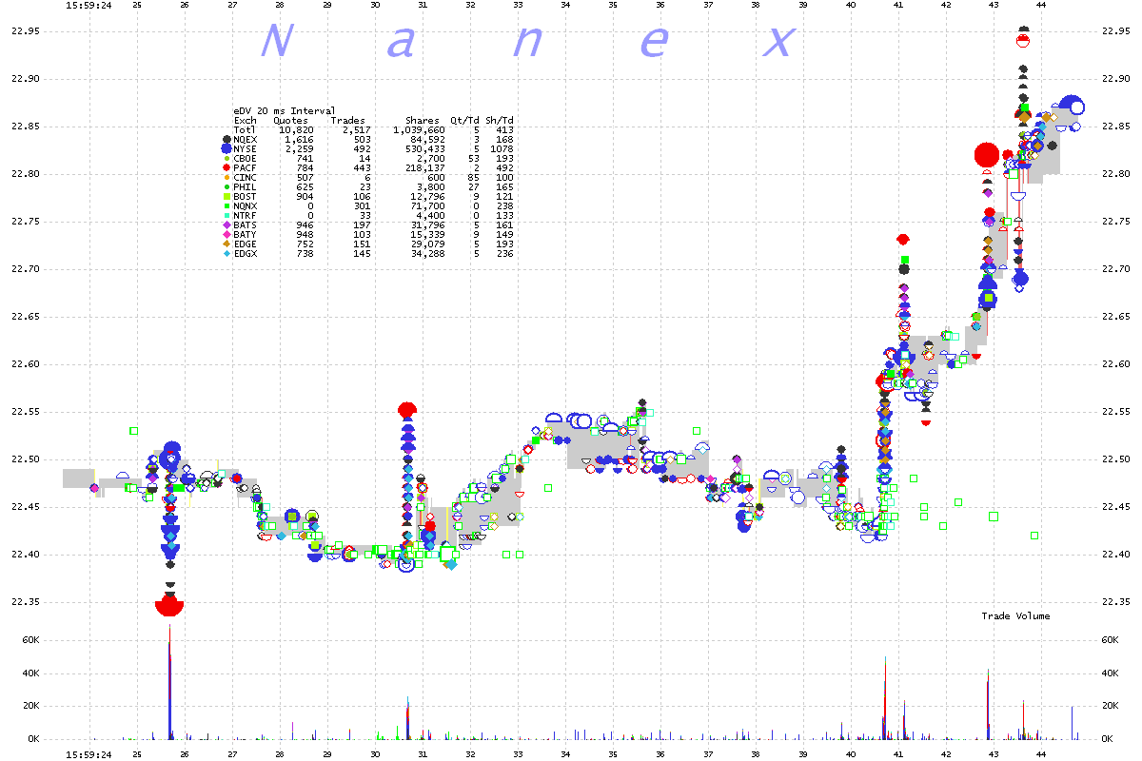Click the 'NQNX' exchange label
The height and width of the screenshot is (761, 1142).
245,206
